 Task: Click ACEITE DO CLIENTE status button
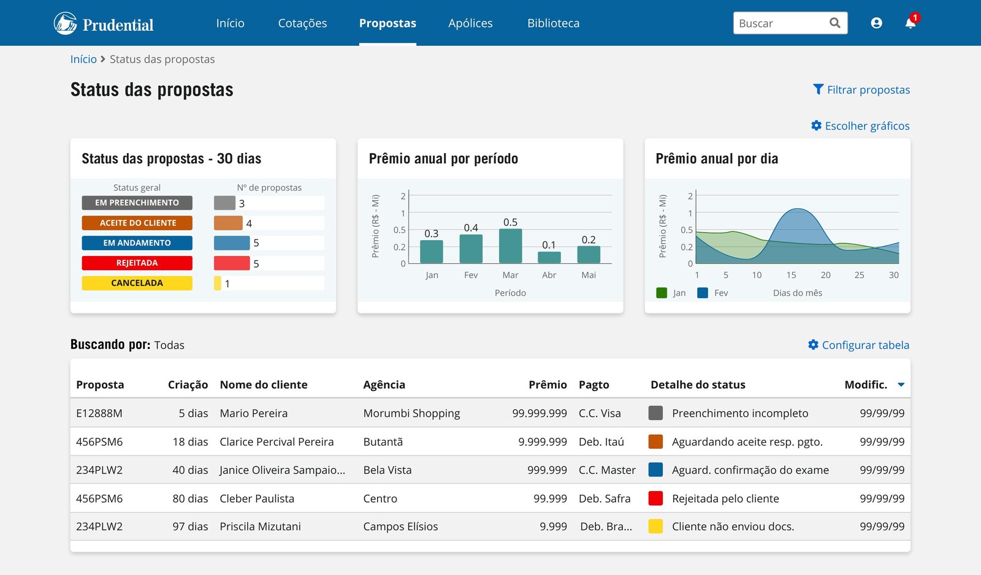point(137,223)
